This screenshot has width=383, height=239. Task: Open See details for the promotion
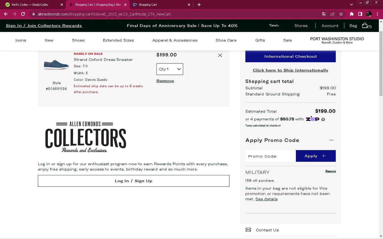point(267,199)
